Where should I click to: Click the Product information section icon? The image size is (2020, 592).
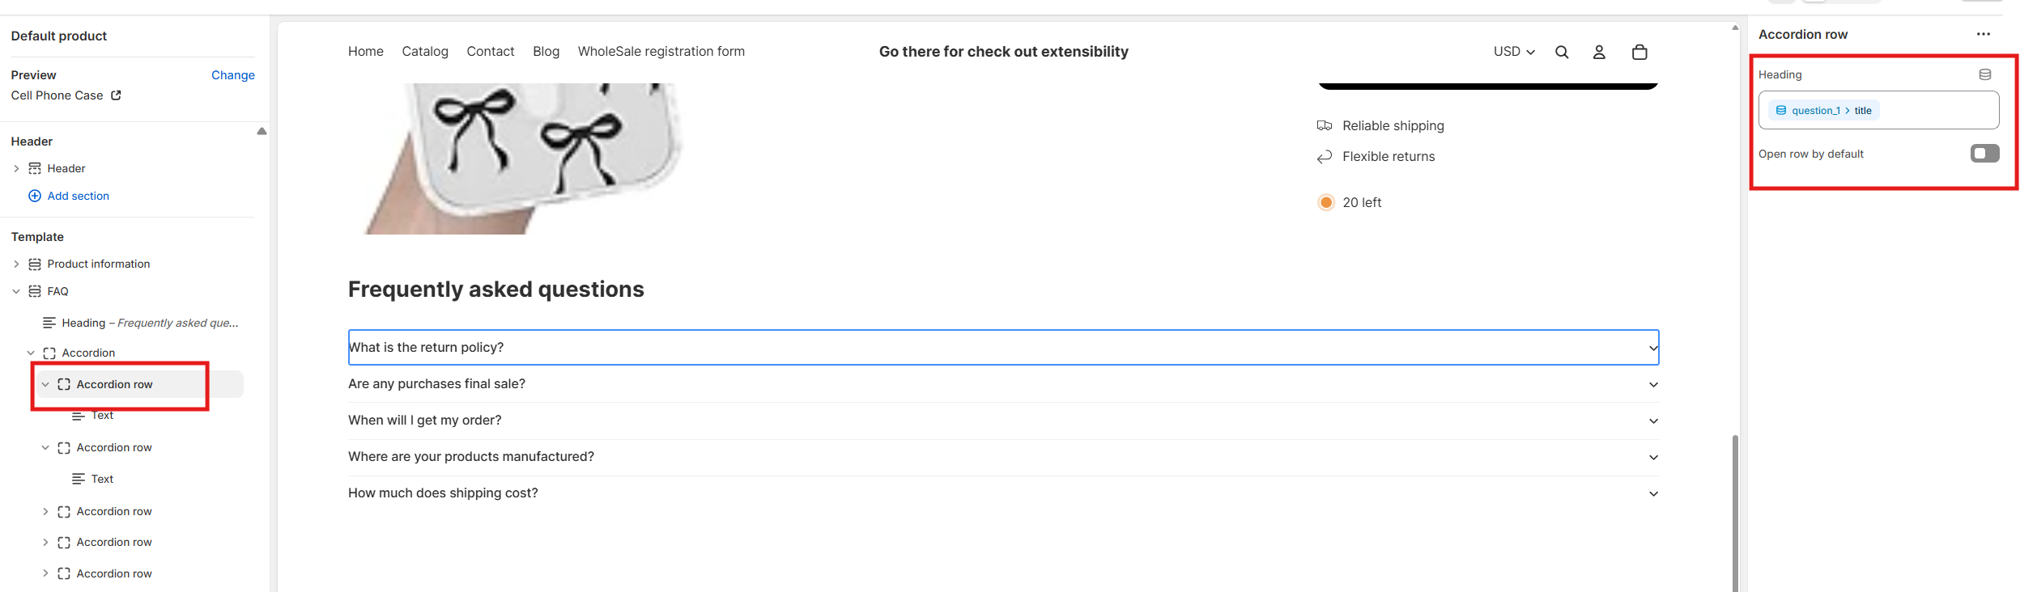pyautogui.click(x=35, y=264)
